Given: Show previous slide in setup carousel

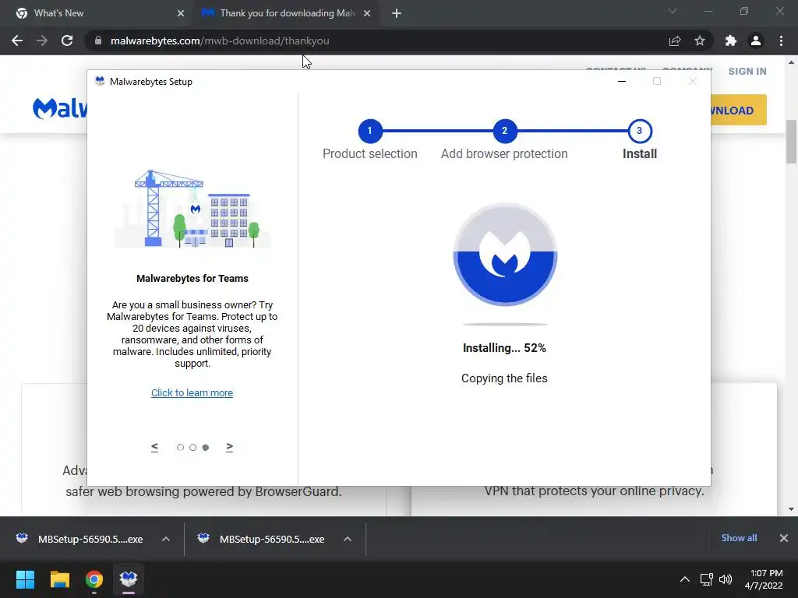Looking at the screenshot, I should coord(155,447).
